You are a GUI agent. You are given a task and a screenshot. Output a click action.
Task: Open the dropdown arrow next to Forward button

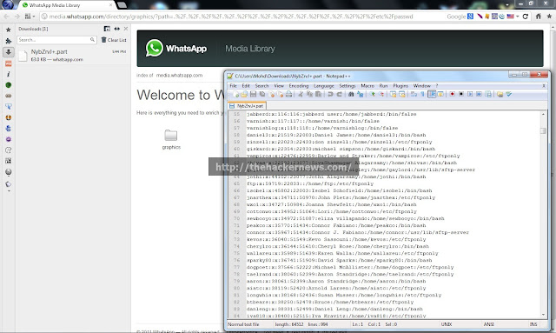tap(34, 17)
